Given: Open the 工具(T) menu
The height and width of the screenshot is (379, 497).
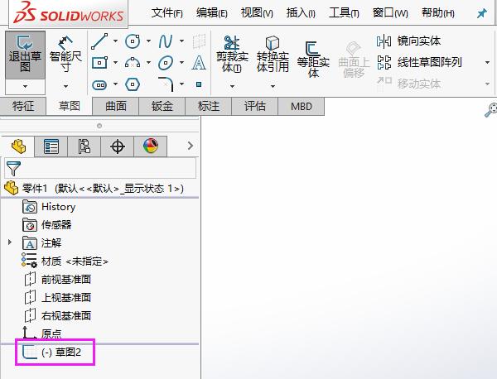Looking at the screenshot, I should (344, 13).
